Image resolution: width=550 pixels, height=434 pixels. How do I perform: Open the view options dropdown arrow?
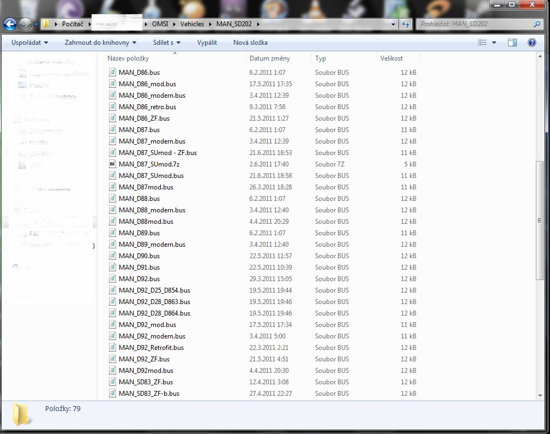(x=494, y=43)
